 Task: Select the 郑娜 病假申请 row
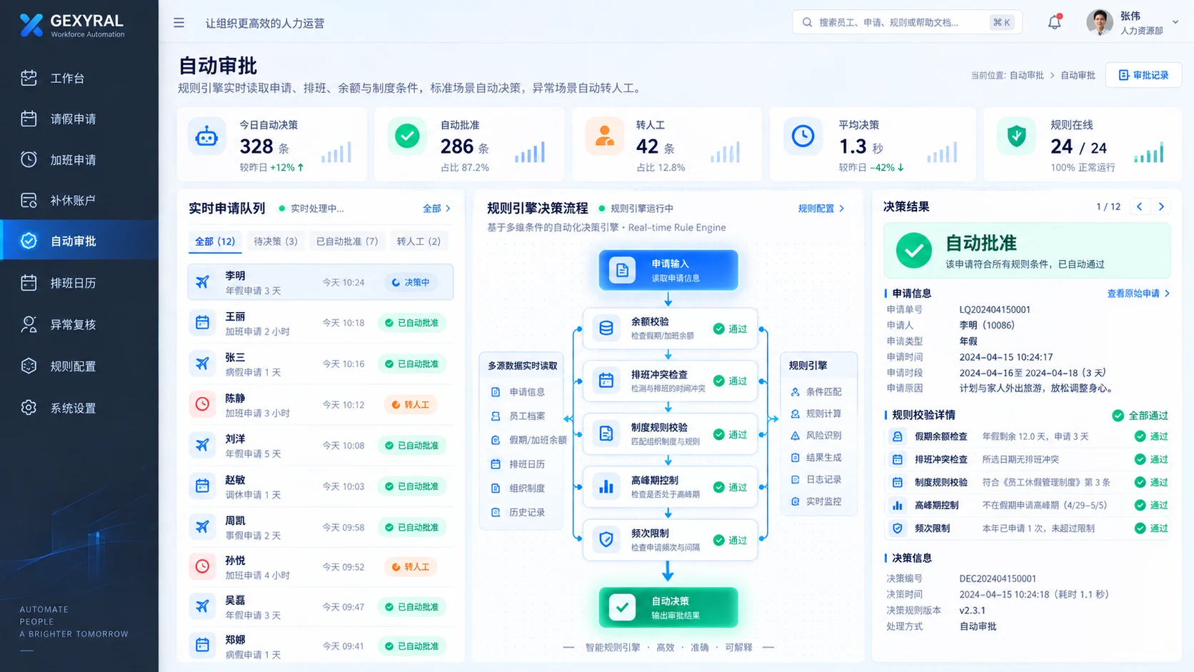click(x=320, y=646)
